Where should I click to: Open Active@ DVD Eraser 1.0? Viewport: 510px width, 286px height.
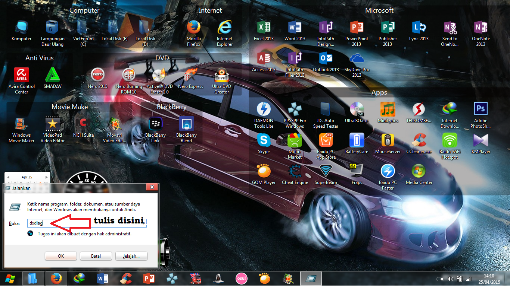pyautogui.click(x=160, y=81)
